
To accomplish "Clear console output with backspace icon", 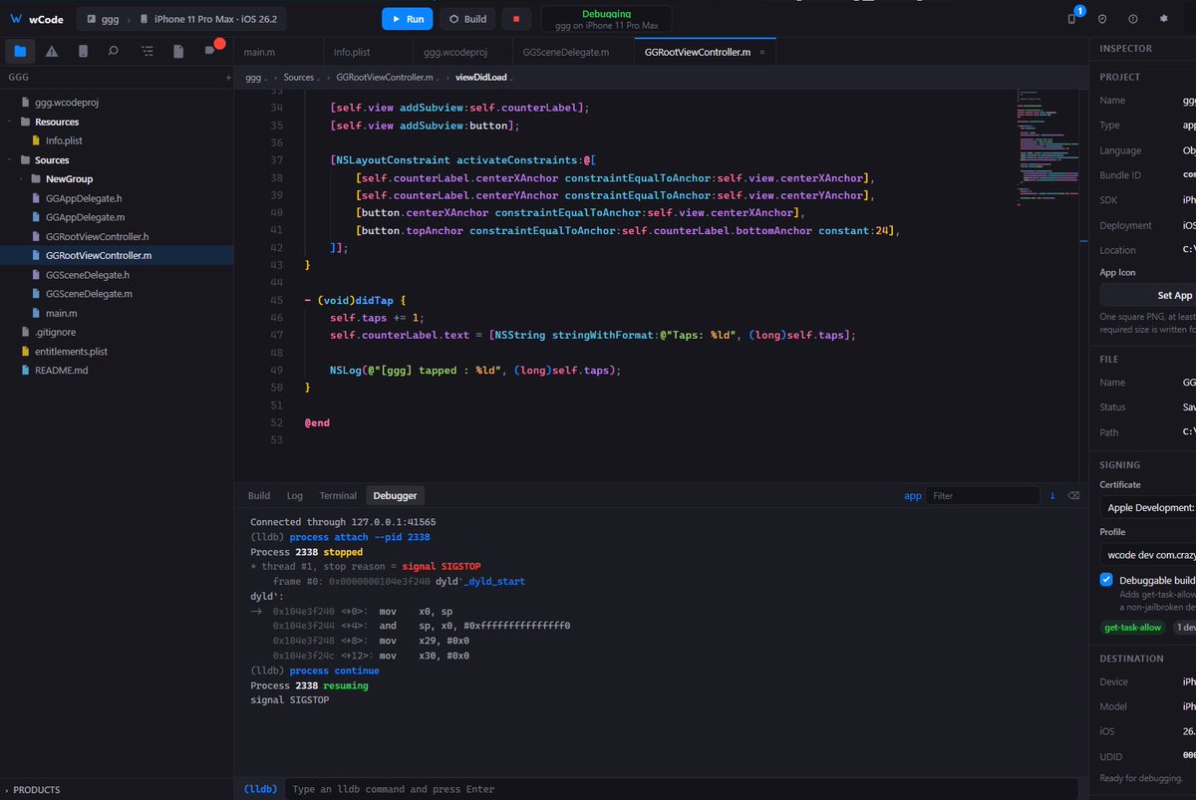I will click(1073, 495).
